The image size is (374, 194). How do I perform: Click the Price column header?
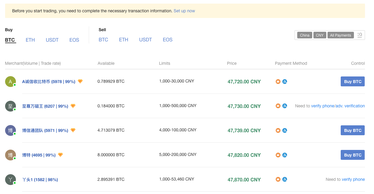click(232, 63)
